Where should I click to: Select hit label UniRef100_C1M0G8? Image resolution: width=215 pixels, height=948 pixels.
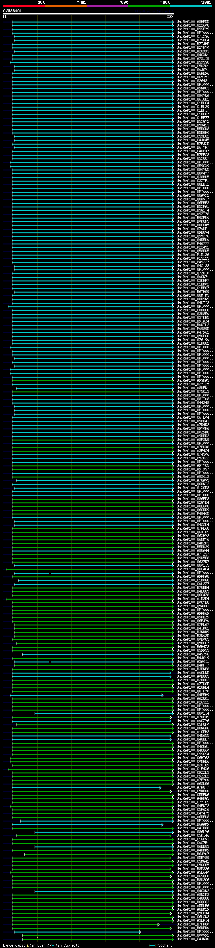click(x=193, y=580)
